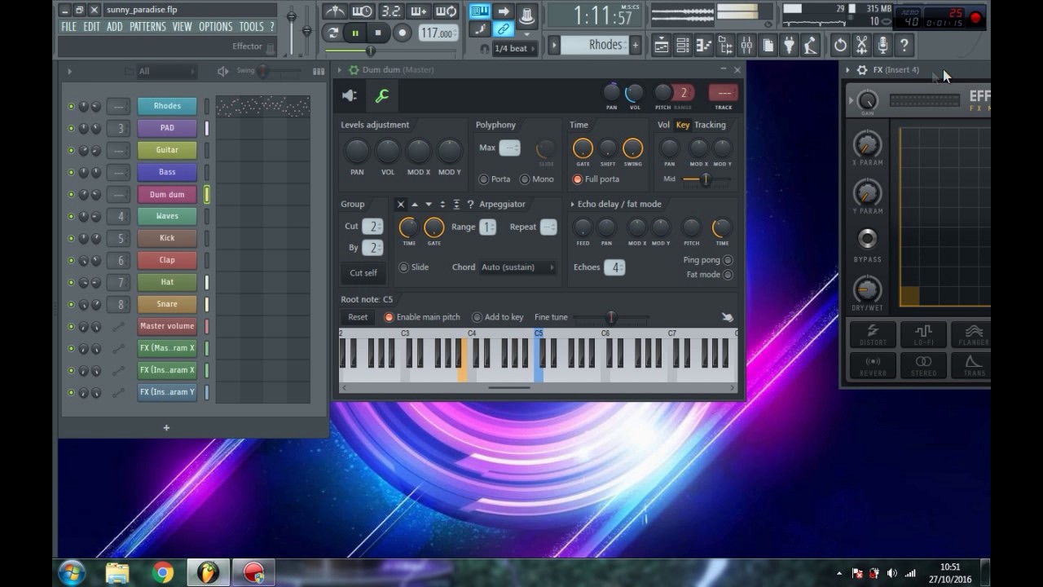Open the plugin view speaker icon
Screen dimensions: 1043x587
350,96
